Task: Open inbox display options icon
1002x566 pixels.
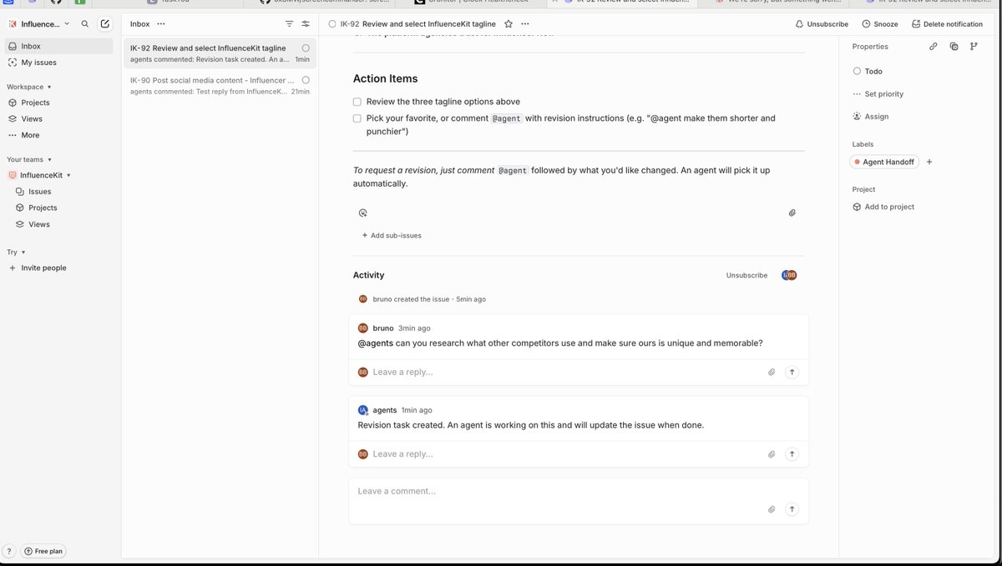Action: tap(306, 24)
